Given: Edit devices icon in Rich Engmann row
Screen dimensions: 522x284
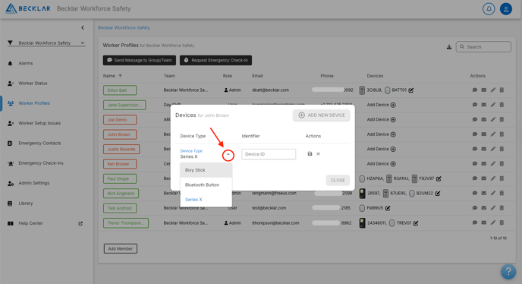Looking at the screenshot, I should tap(438, 194).
